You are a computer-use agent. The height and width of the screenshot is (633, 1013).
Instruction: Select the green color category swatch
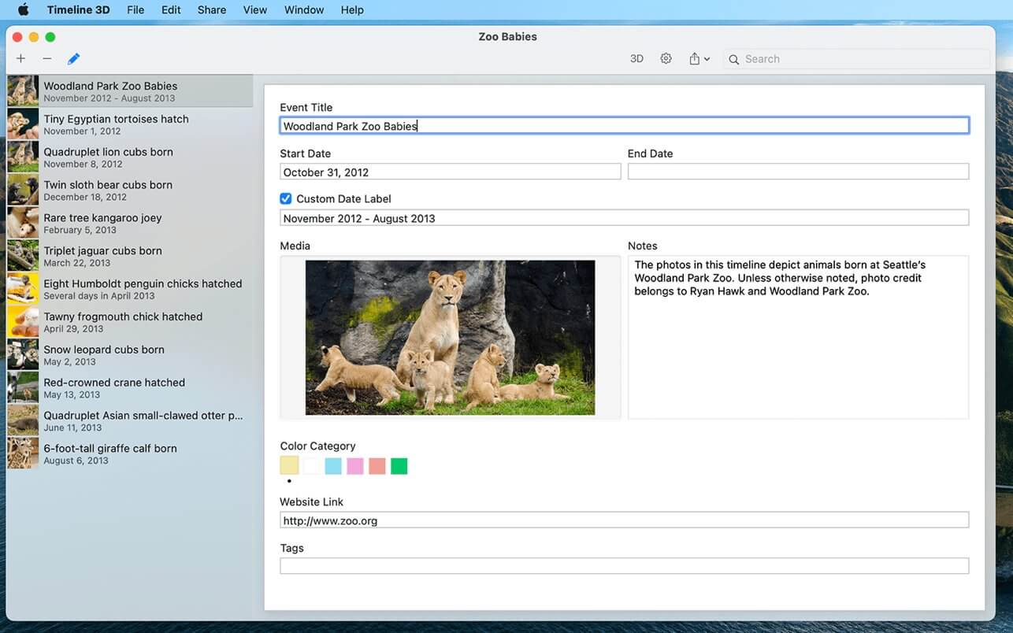point(399,466)
